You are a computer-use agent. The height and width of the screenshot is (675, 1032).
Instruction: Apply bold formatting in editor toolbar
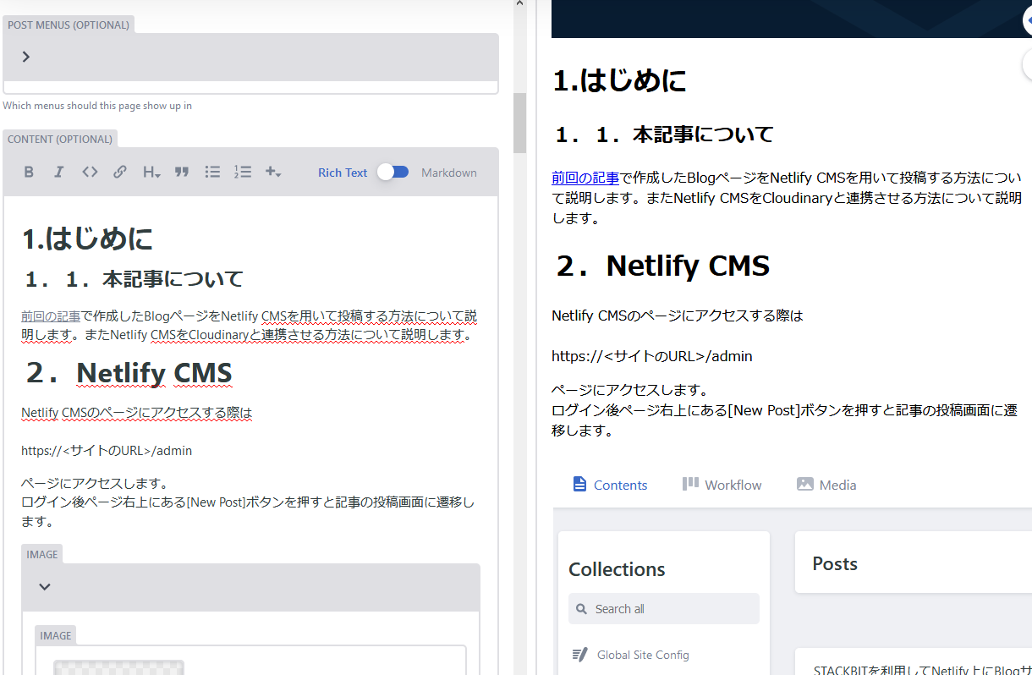coord(29,172)
